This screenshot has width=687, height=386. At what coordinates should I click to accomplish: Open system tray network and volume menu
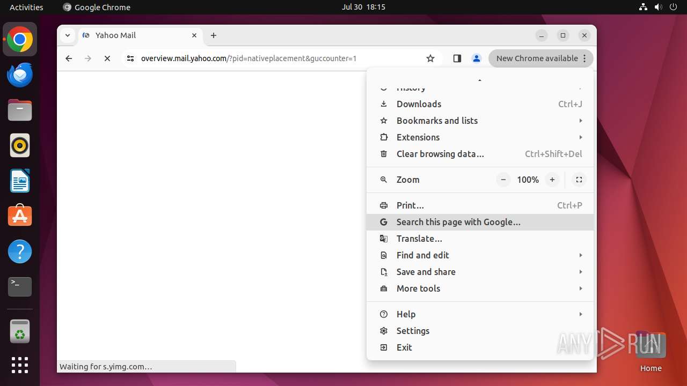click(x=658, y=7)
